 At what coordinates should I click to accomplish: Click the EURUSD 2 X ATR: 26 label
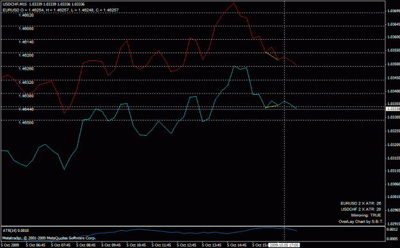pyautogui.click(x=361, y=204)
